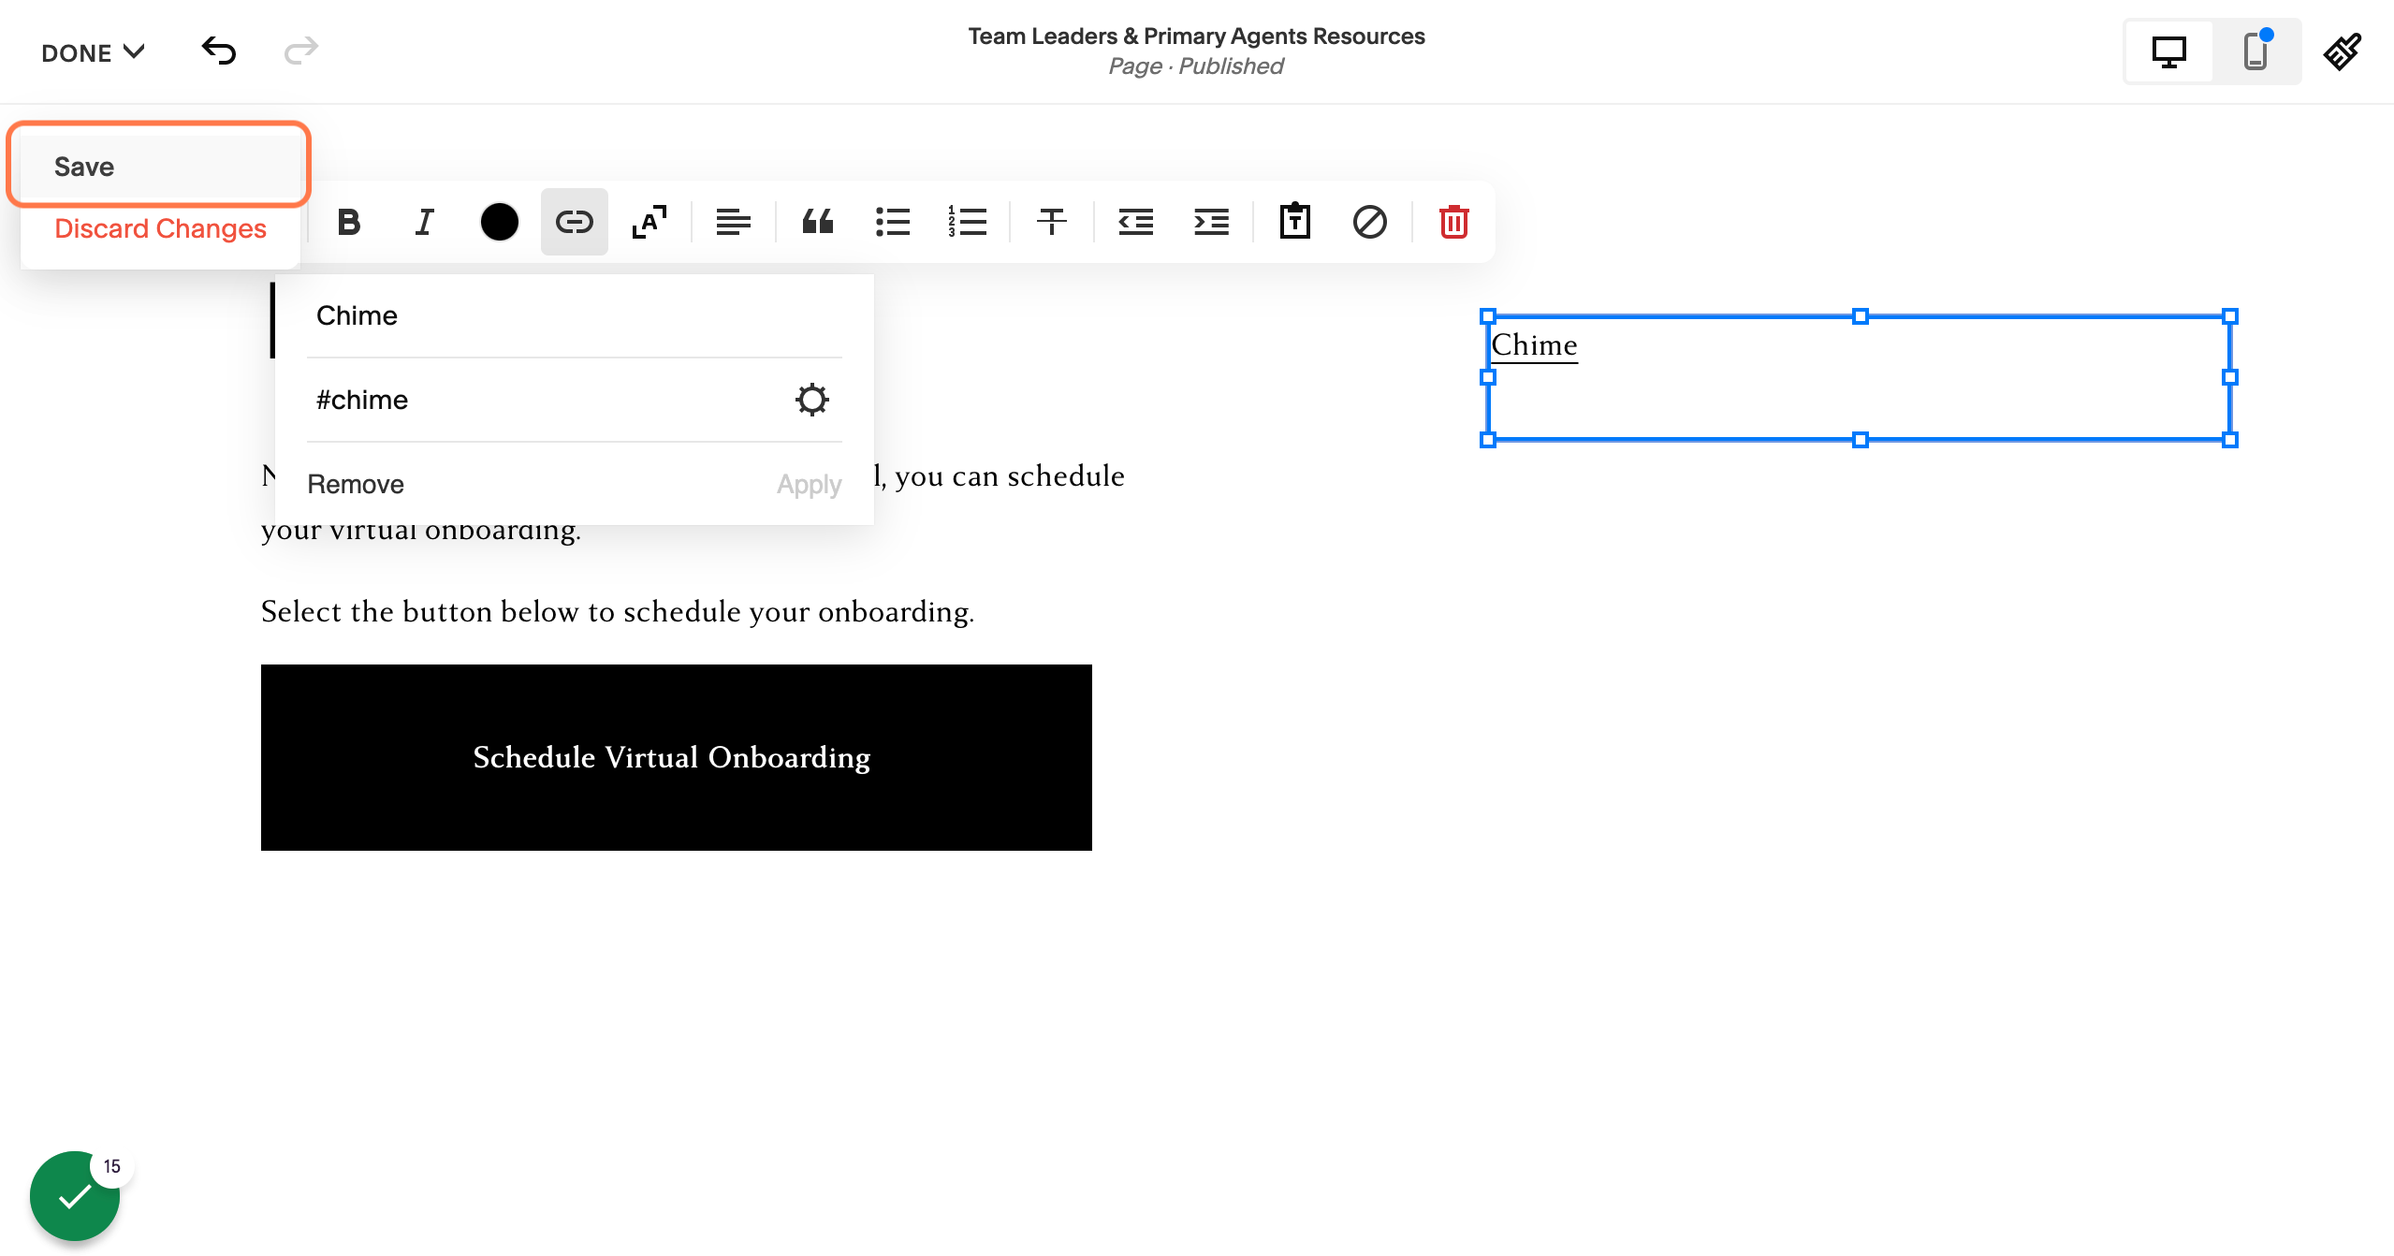
Task: Toggle bold text formatting
Action: 349,222
